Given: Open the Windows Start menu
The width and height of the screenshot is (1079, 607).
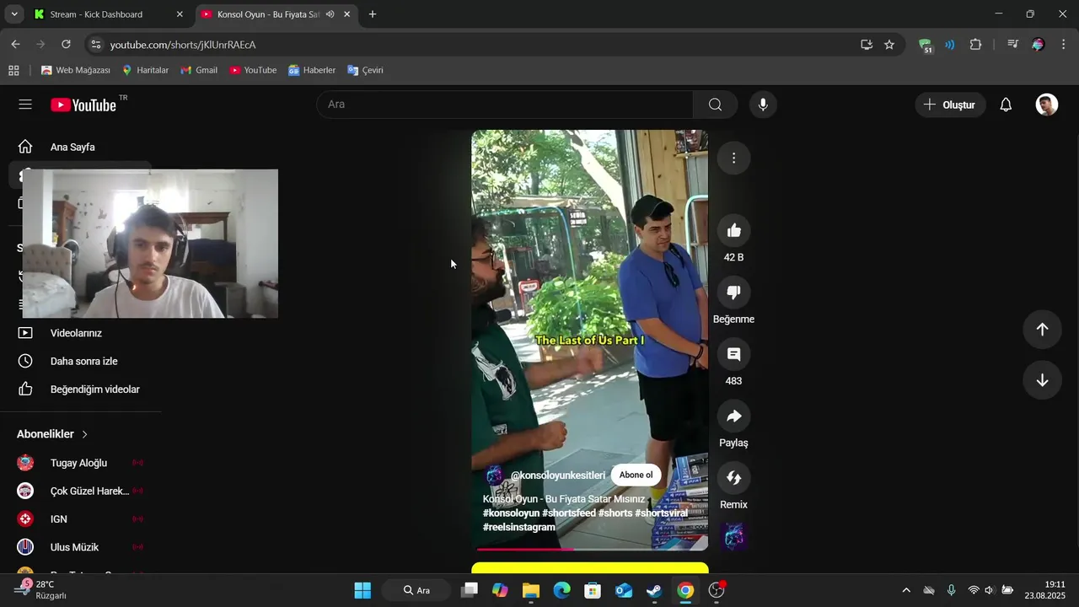Looking at the screenshot, I should click(x=362, y=590).
